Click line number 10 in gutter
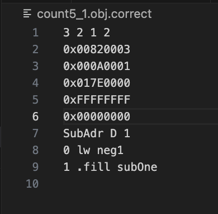Image resolution: width=218 pixels, height=214 pixels. pos(32,184)
